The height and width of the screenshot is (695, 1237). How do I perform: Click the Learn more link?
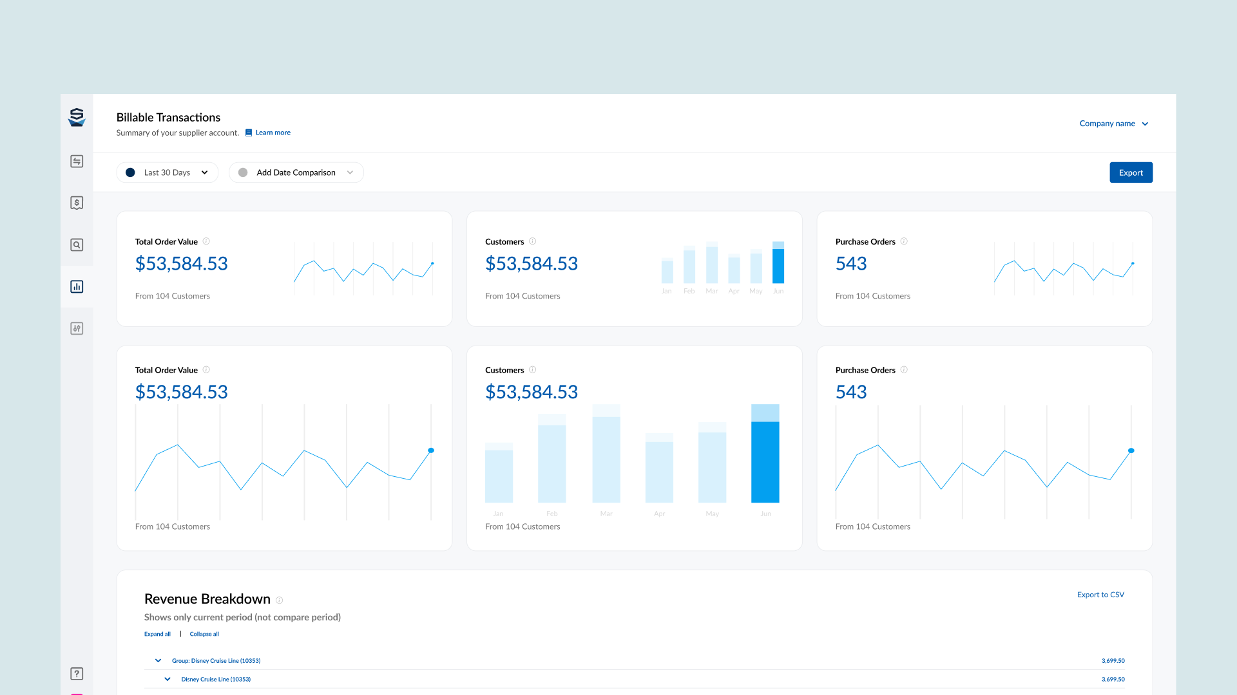(273, 133)
